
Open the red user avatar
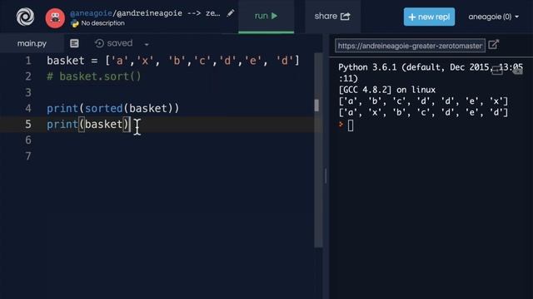pyautogui.click(x=55, y=18)
